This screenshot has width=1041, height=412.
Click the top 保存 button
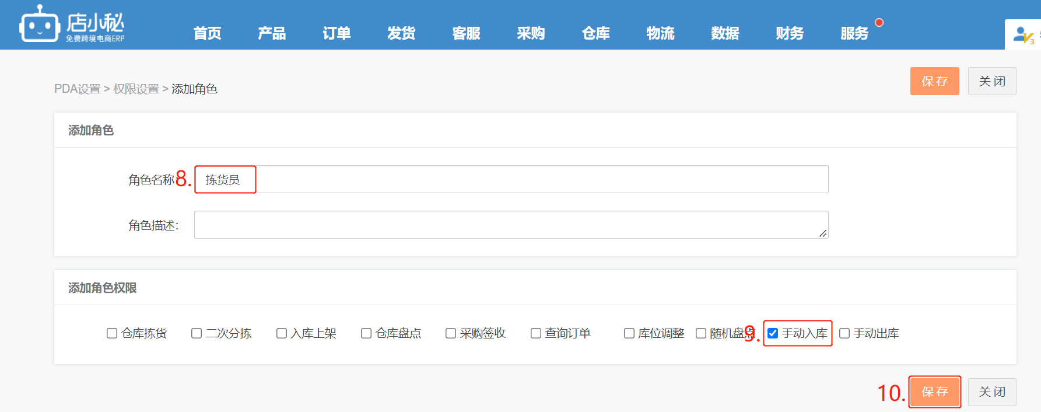[934, 81]
